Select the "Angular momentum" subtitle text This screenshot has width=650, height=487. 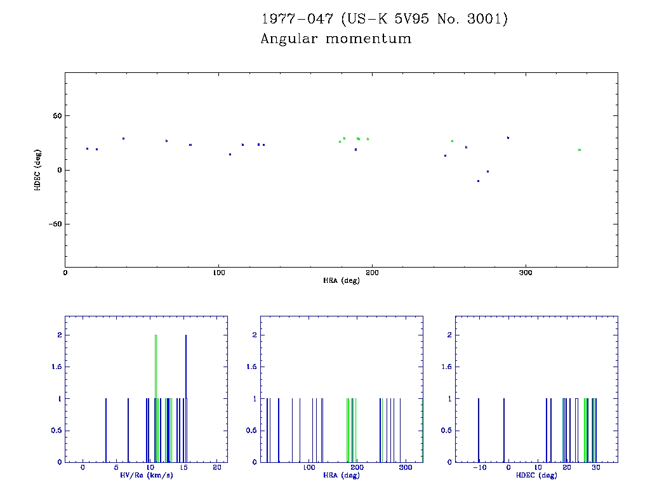336,39
